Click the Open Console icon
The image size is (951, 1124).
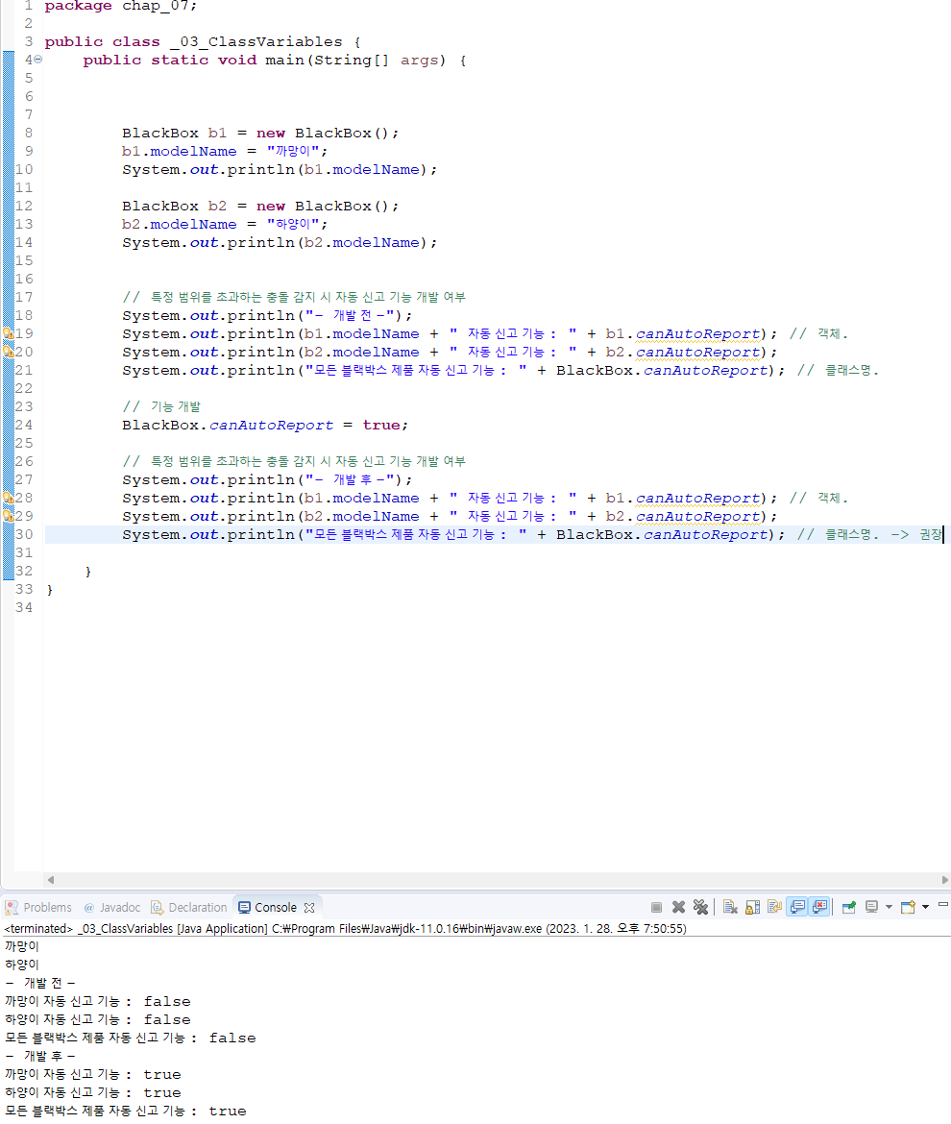(908, 908)
